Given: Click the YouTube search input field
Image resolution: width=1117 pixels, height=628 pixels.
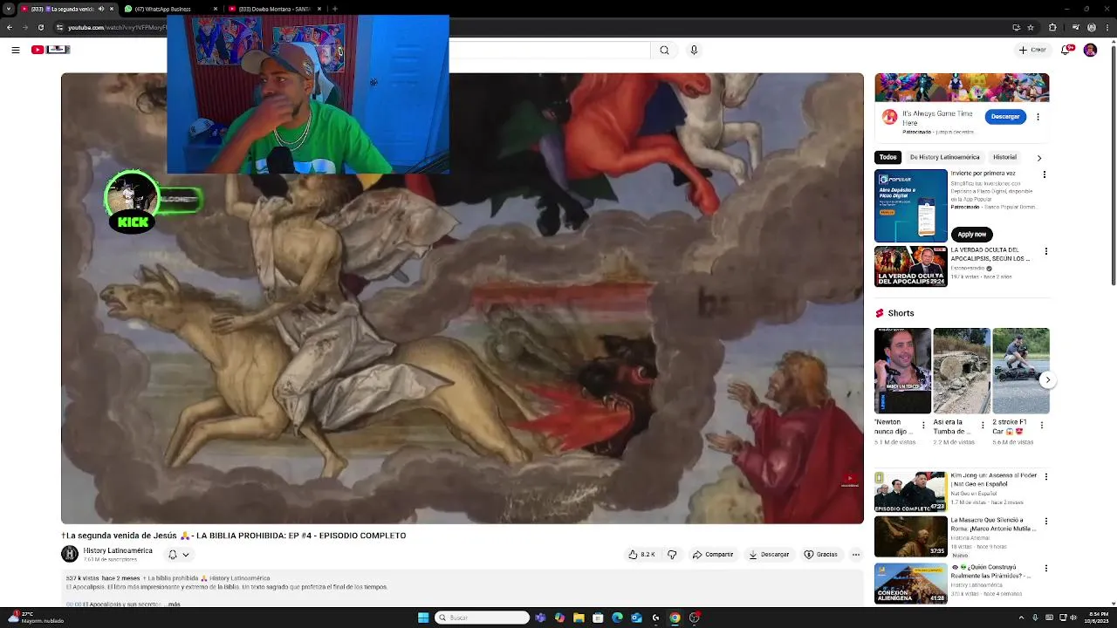Looking at the screenshot, I should coord(550,50).
